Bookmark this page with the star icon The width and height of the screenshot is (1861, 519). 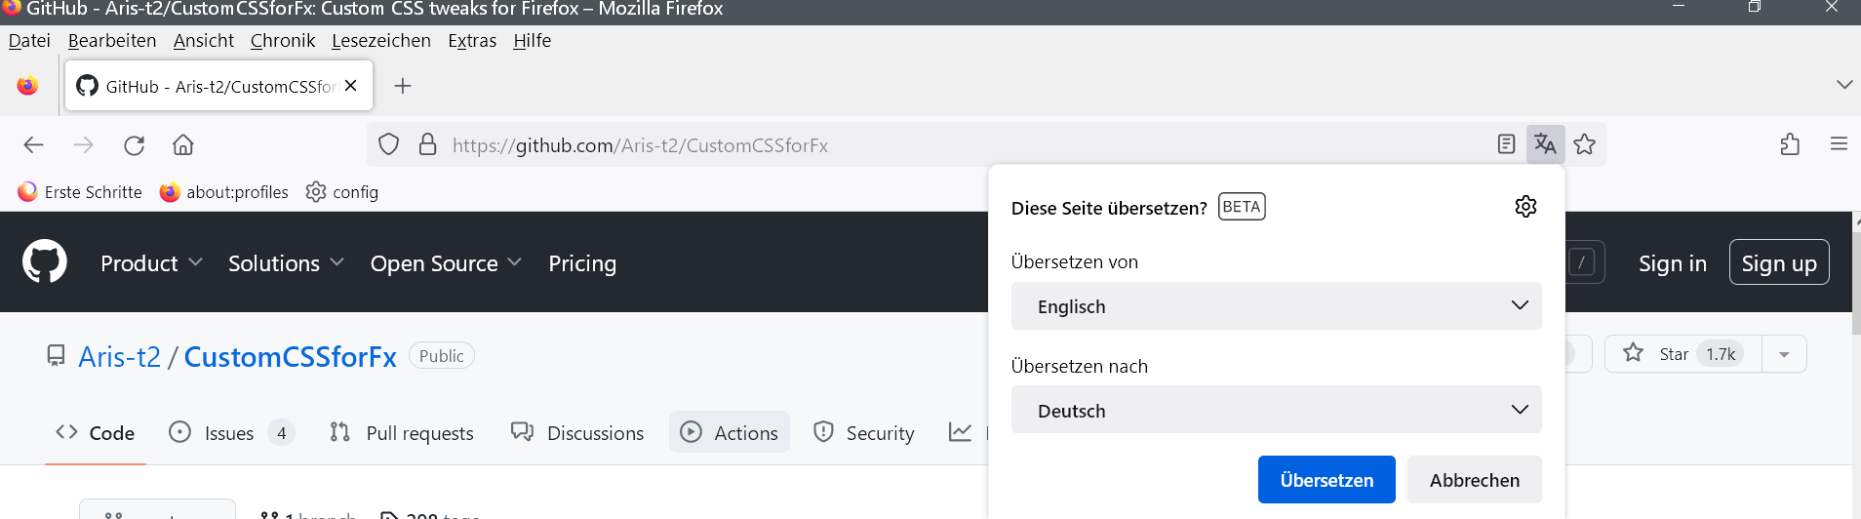pos(1585,144)
